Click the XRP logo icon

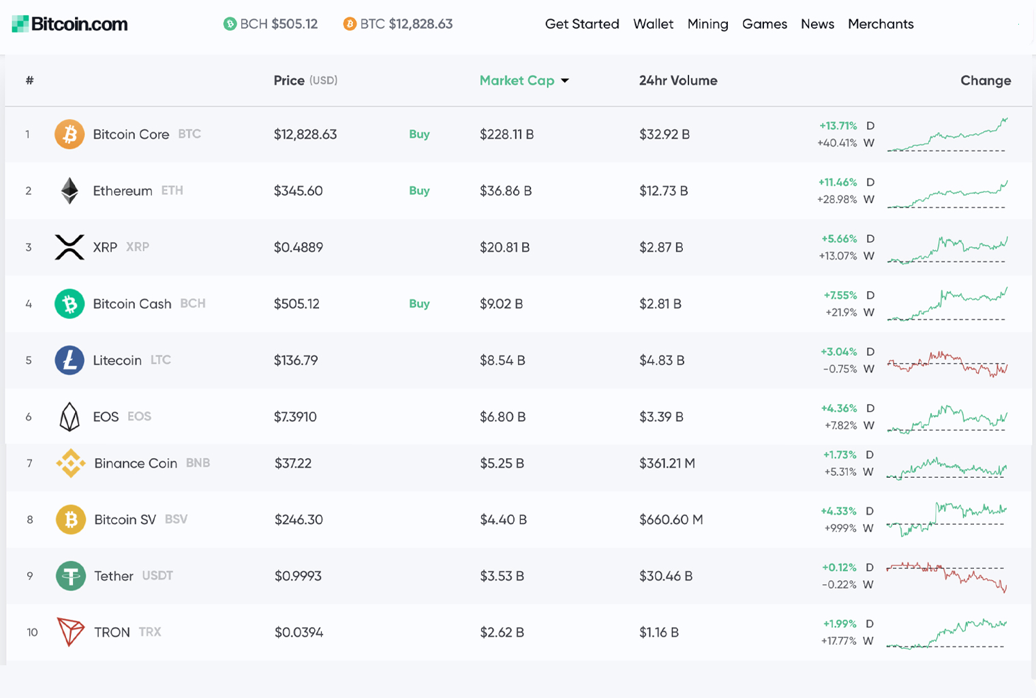pos(70,247)
